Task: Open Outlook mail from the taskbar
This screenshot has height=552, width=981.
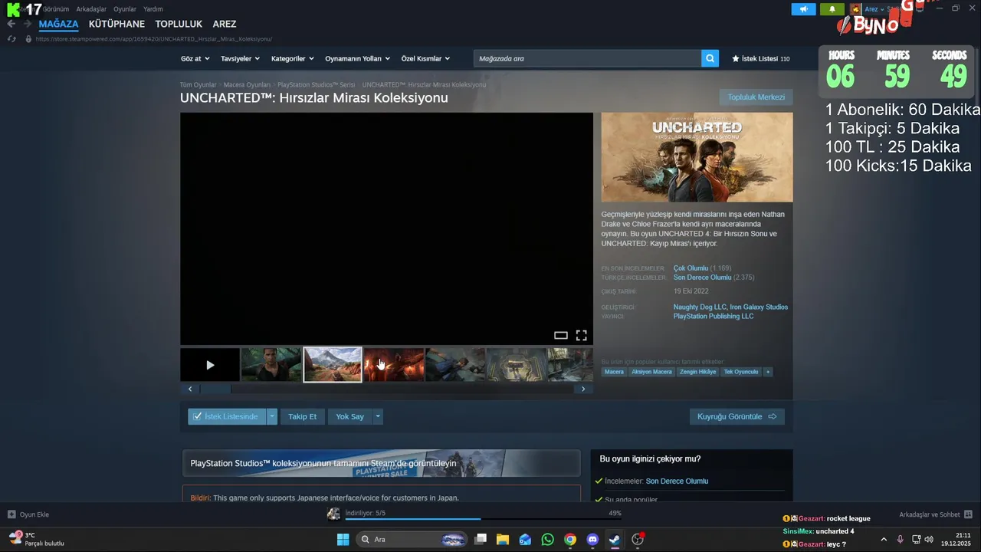Action: pyautogui.click(x=525, y=540)
